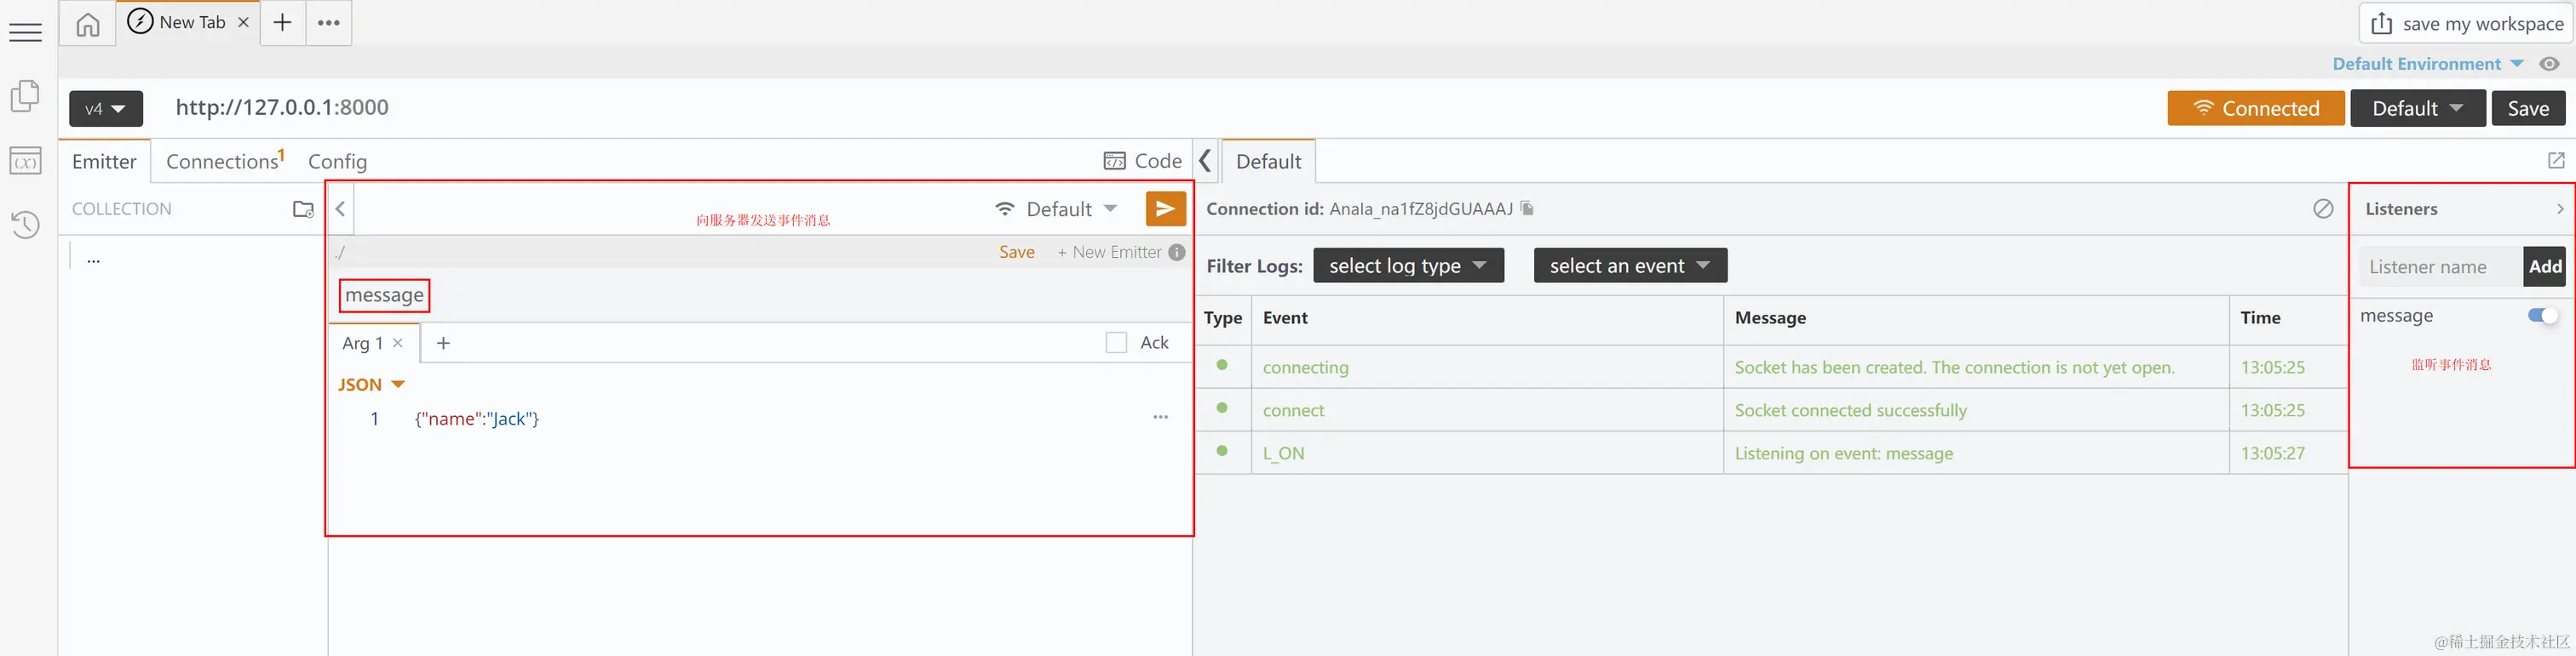Screen dimensions: 2576x656
Task: Click the orange Connected button
Action: (2255, 108)
